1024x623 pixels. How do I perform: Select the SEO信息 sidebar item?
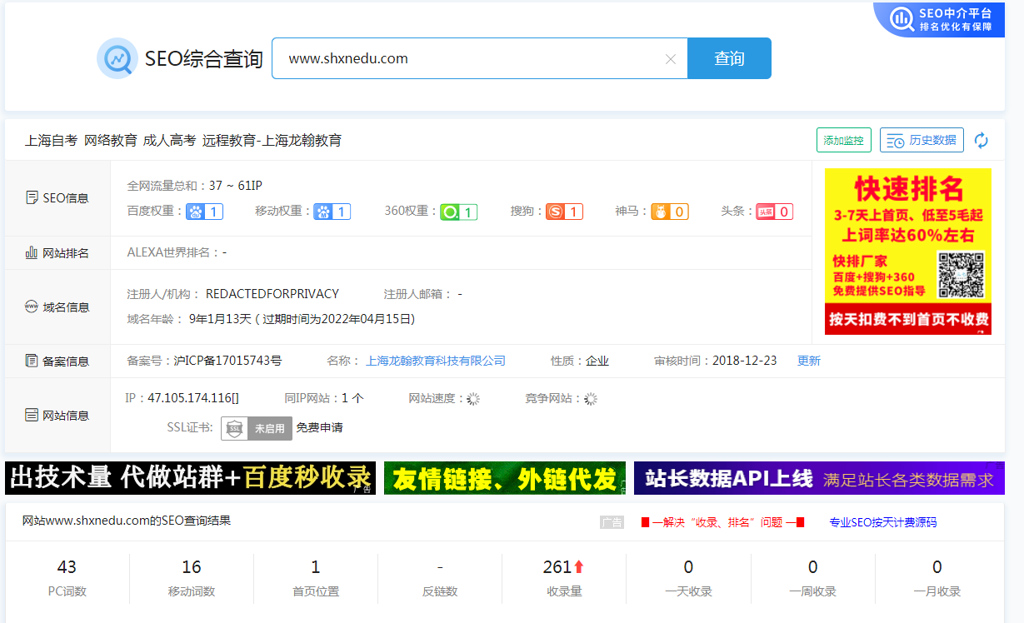coord(57,198)
